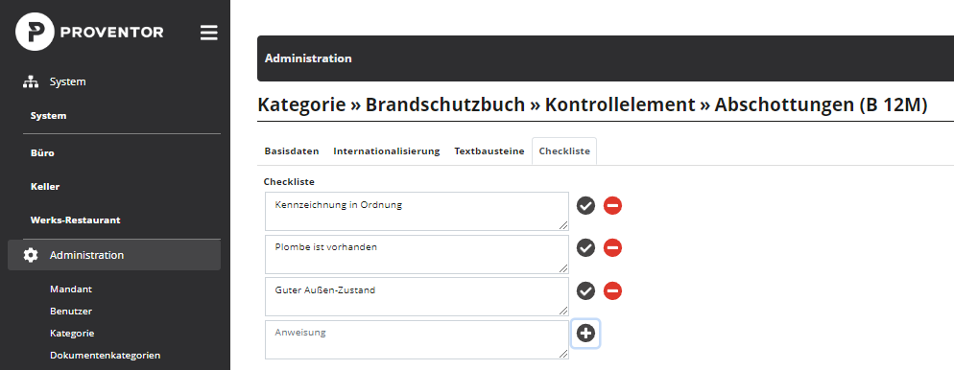
Task: Go to Büro in sidebar
Action: [42, 153]
